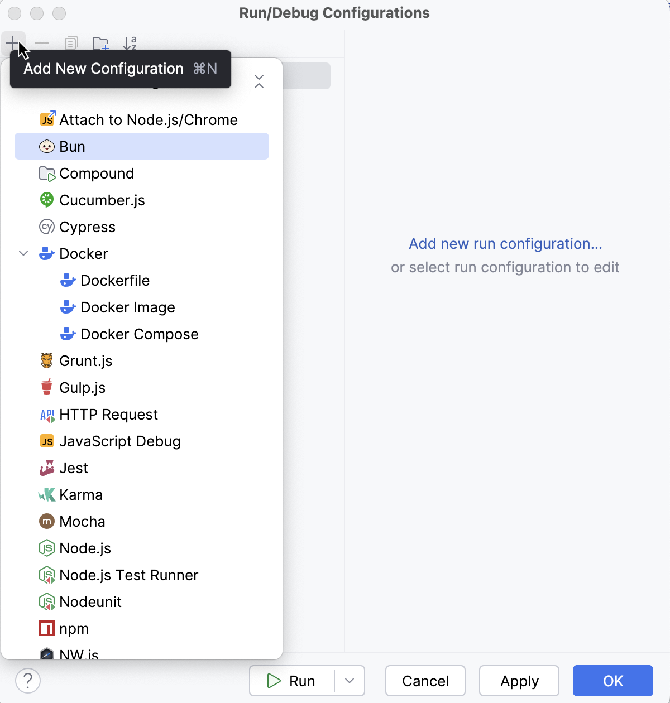
Task: Select the Node.js Test Runner entry
Action: coord(128,575)
